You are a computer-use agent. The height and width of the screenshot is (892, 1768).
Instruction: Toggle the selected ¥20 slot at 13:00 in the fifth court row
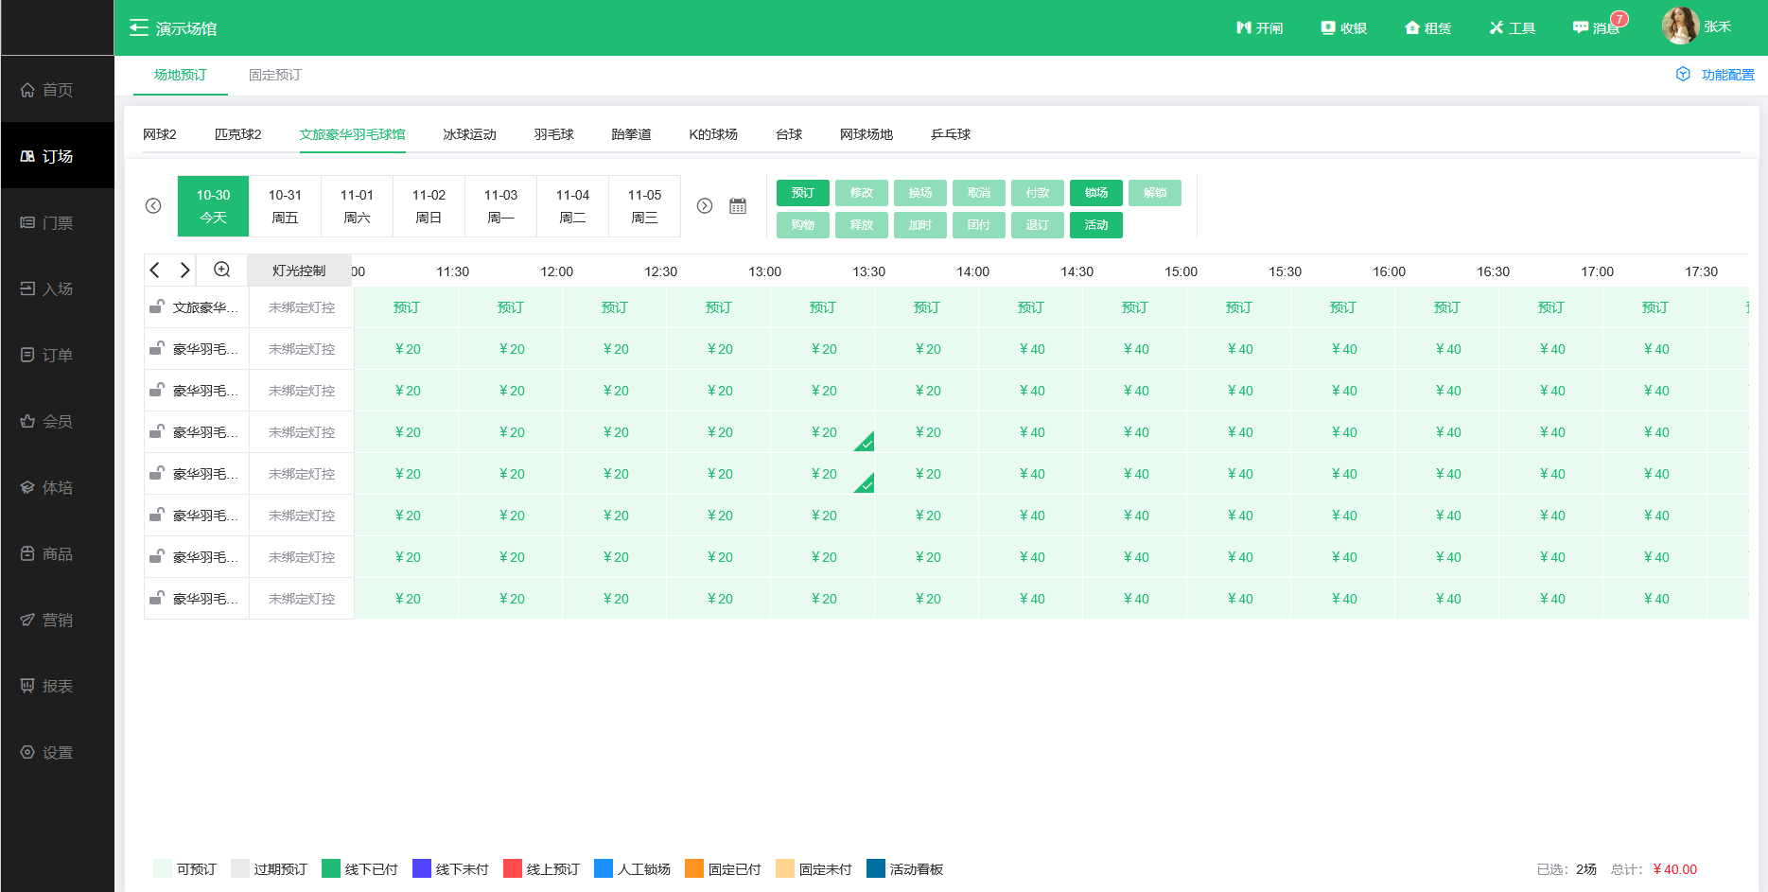tap(823, 474)
